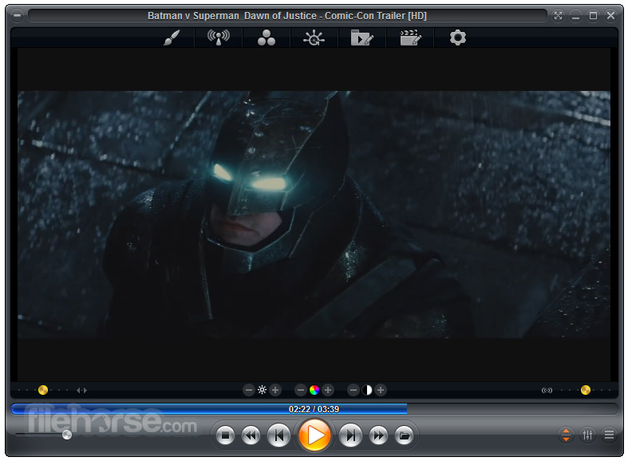
Task: Click the three-circles color control icon
Action: (x=267, y=38)
